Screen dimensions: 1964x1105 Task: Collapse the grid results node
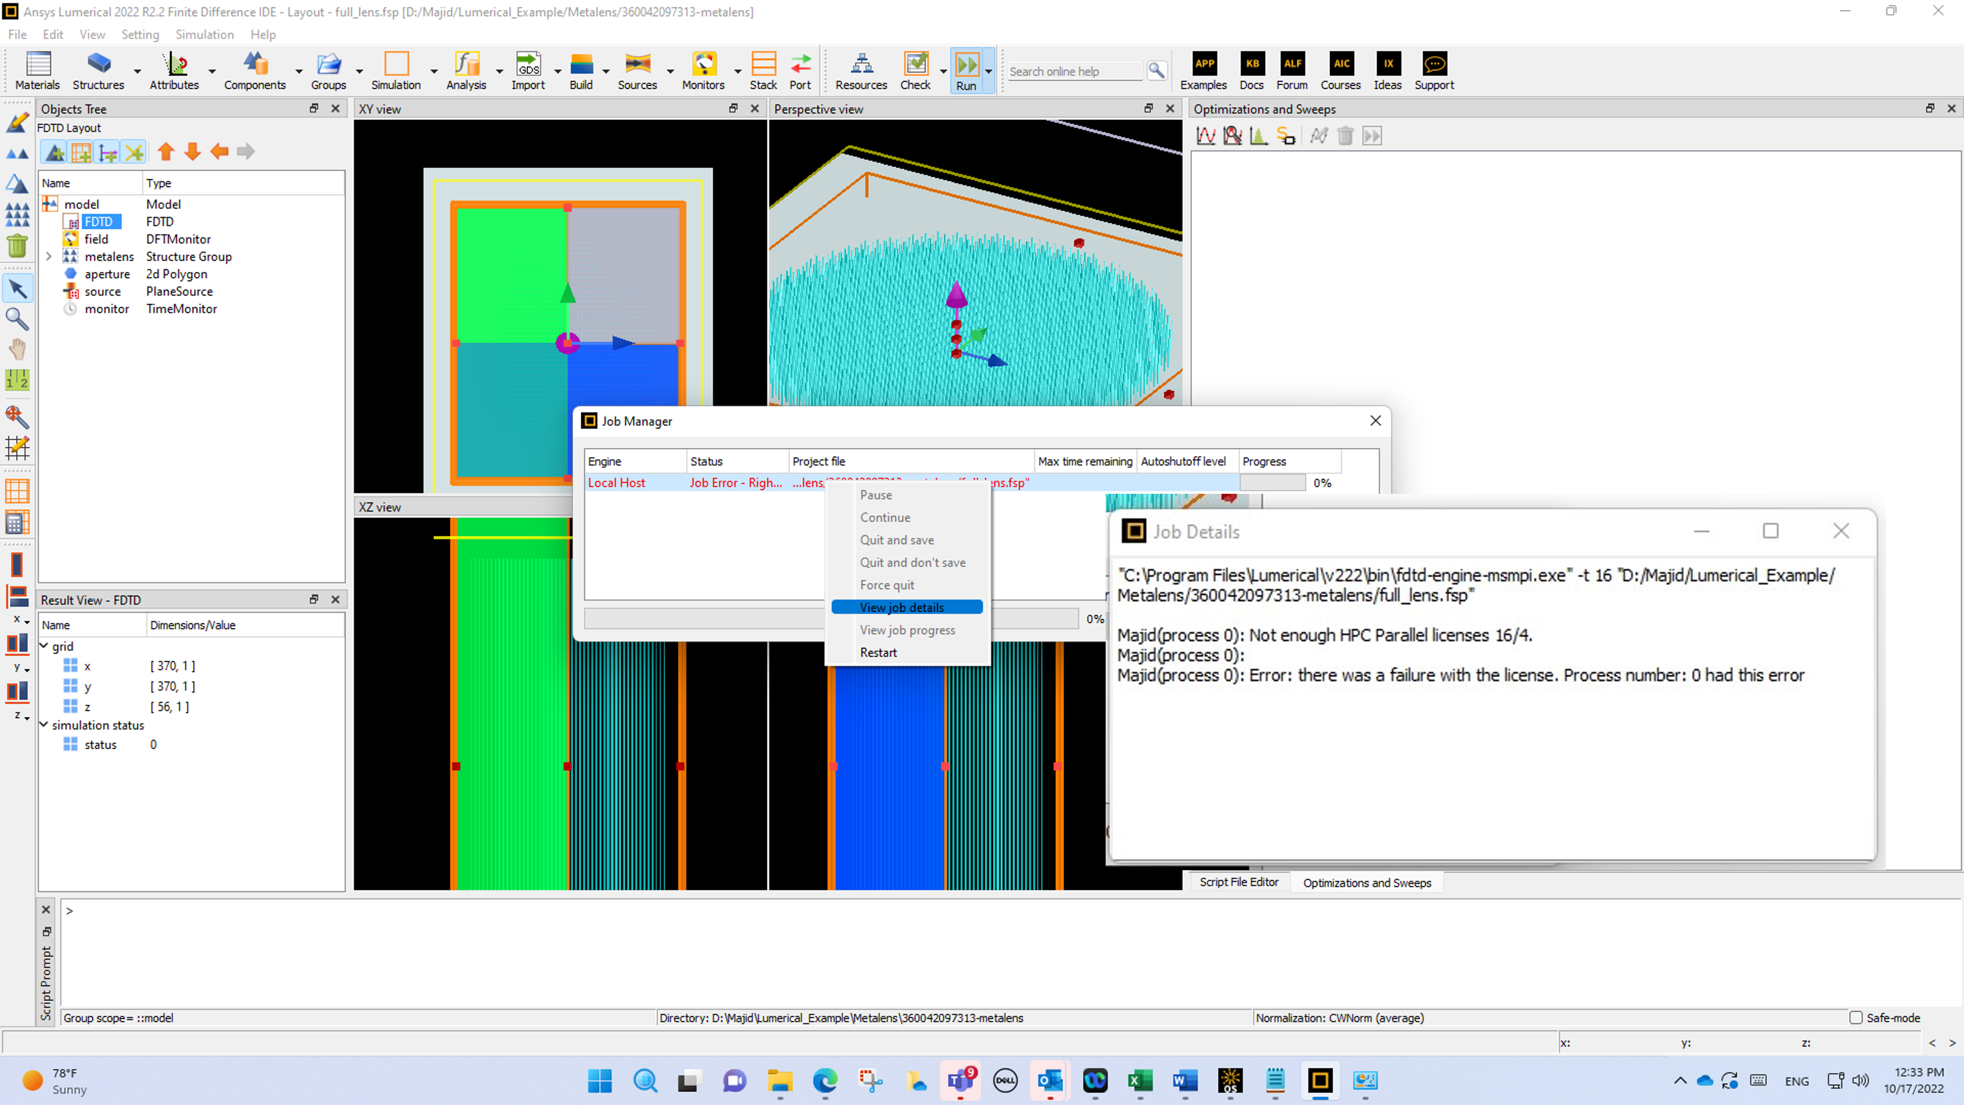click(44, 646)
